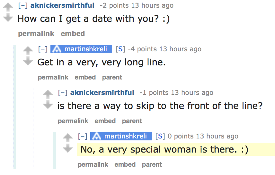This screenshot has width=275, height=175.
Task: Downvote "a very special woman" reply
Action: tap(67, 148)
